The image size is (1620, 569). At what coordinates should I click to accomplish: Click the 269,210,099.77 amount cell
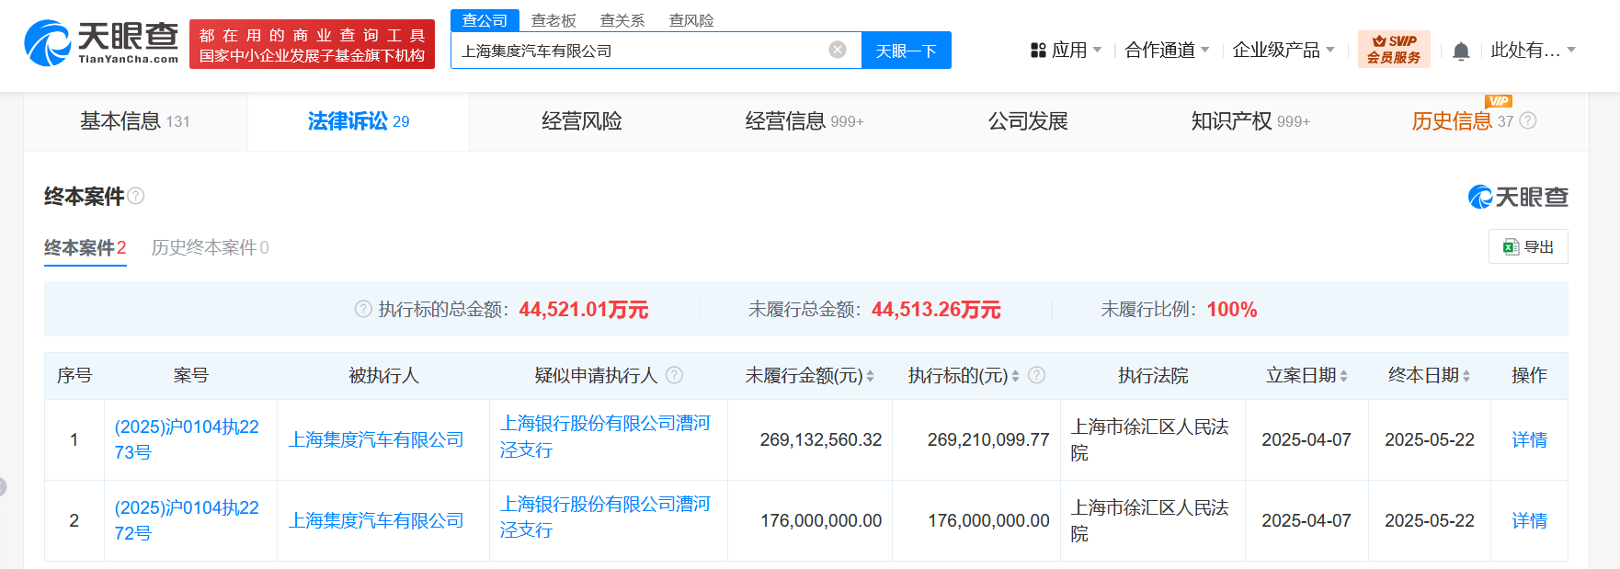coord(988,440)
